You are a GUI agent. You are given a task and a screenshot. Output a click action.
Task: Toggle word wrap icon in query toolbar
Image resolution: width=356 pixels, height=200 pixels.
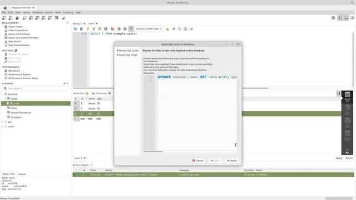191,29
